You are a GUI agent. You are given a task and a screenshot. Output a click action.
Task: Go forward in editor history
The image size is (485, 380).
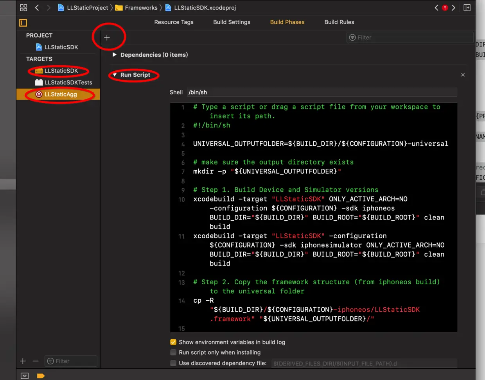[48, 8]
